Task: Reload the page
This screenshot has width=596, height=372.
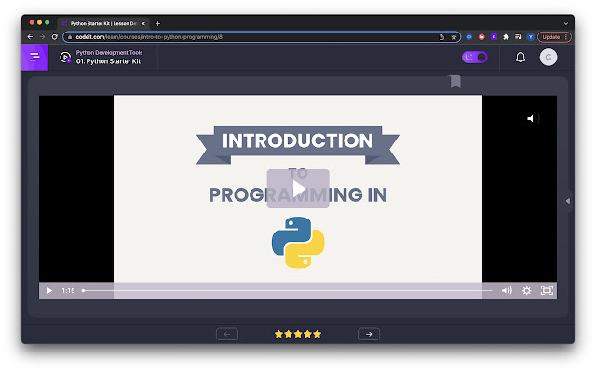Action: (x=55, y=37)
